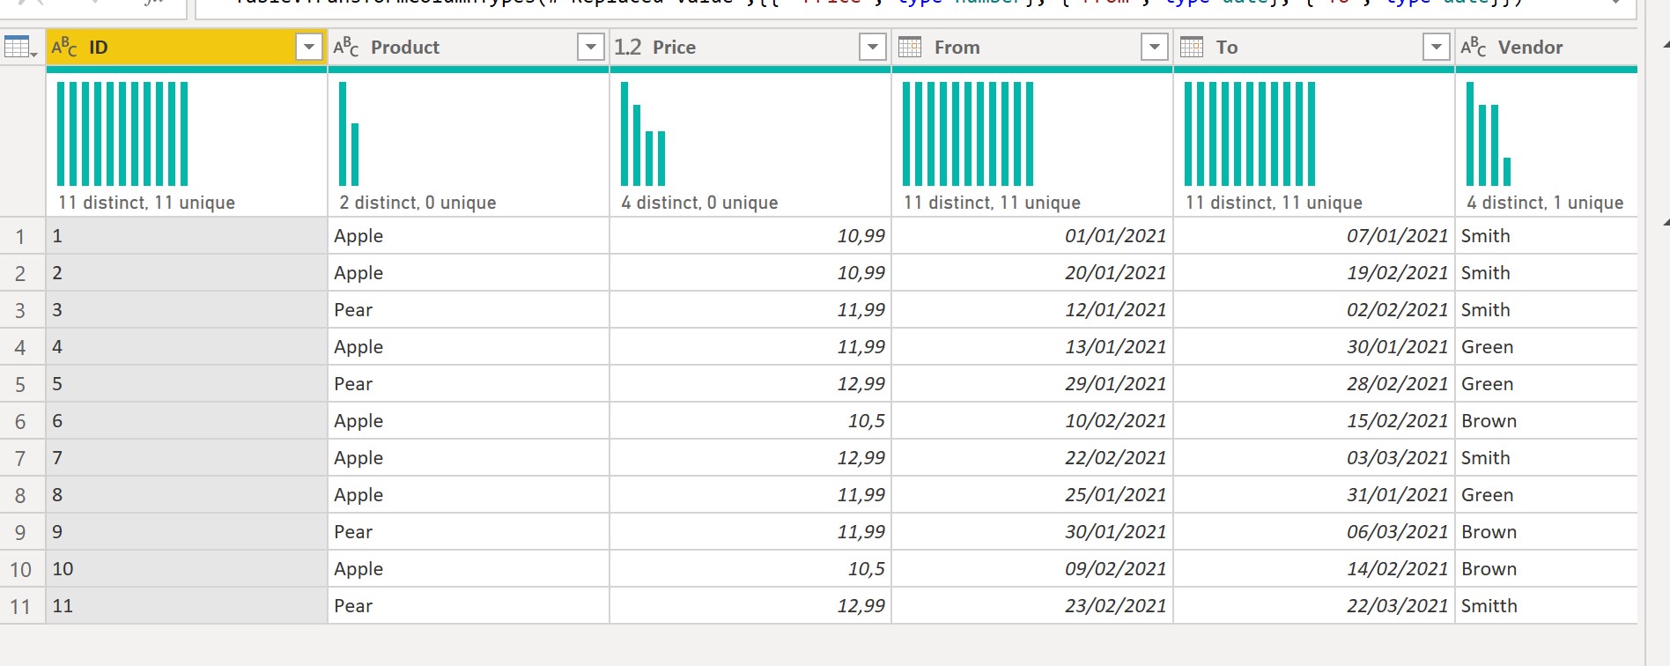
Task: Select Vendor cell Green in row 4
Action: [1547, 347]
